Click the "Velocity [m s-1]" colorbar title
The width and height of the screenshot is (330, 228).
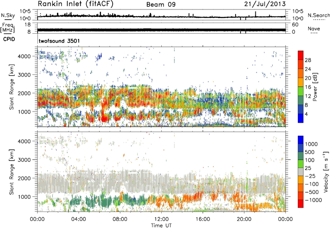tap(326, 172)
